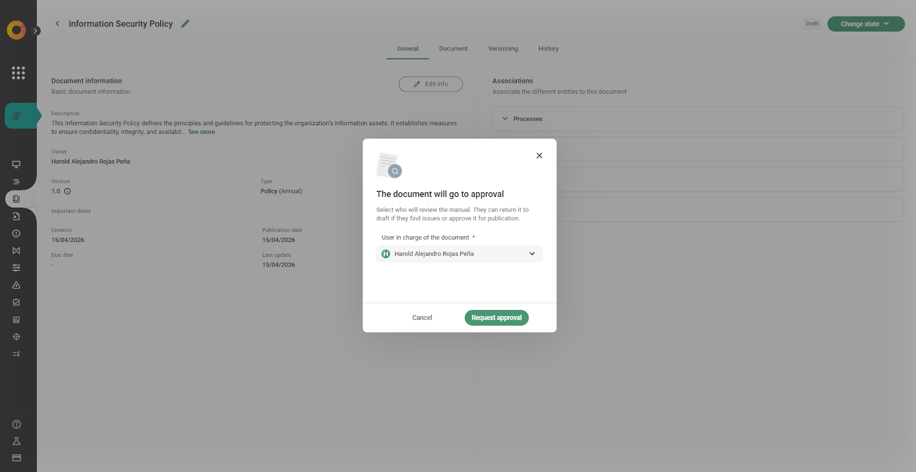Open the apps grid menu in sidebar
The height and width of the screenshot is (472, 916).
pyautogui.click(x=18, y=73)
